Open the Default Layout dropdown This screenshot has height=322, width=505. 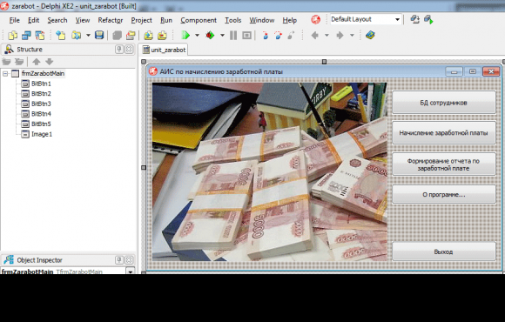[x=397, y=19]
